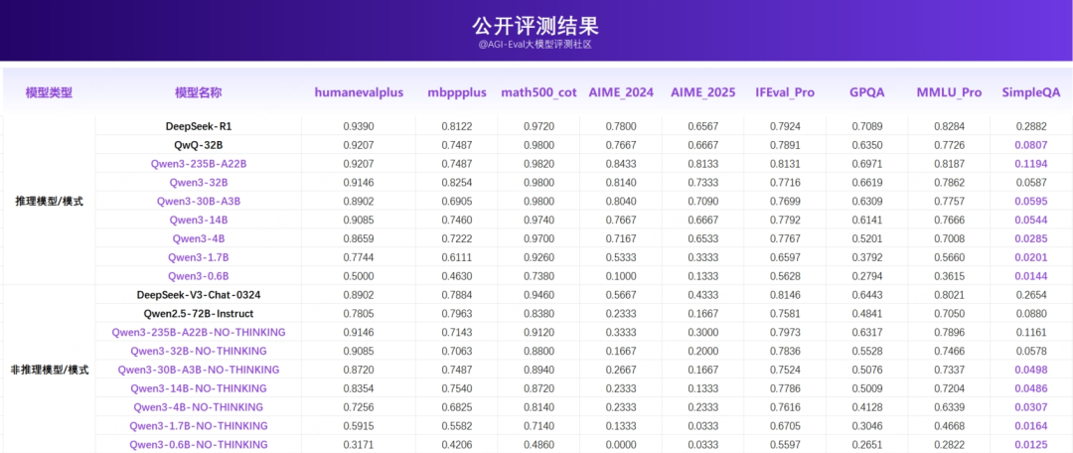Click the Qwen3-32B-NO-THINKING model name

(x=199, y=351)
